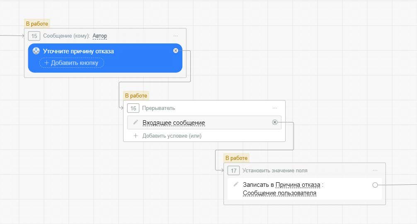Image resolution: width=417 pixels, height=224 pixels.
Task: Open the three-dot menu of block 17
Action: 375,170
